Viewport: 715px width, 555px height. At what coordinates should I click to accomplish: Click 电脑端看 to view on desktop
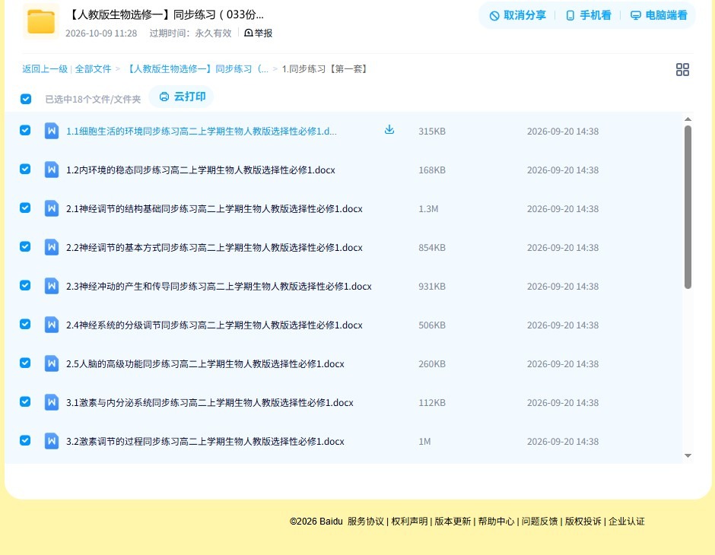pyautogui.click(x=659, y=15)
